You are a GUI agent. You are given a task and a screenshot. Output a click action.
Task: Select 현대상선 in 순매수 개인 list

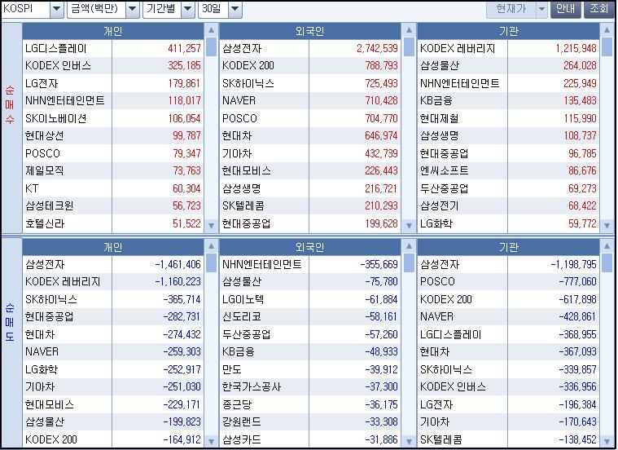click(44, 136)
